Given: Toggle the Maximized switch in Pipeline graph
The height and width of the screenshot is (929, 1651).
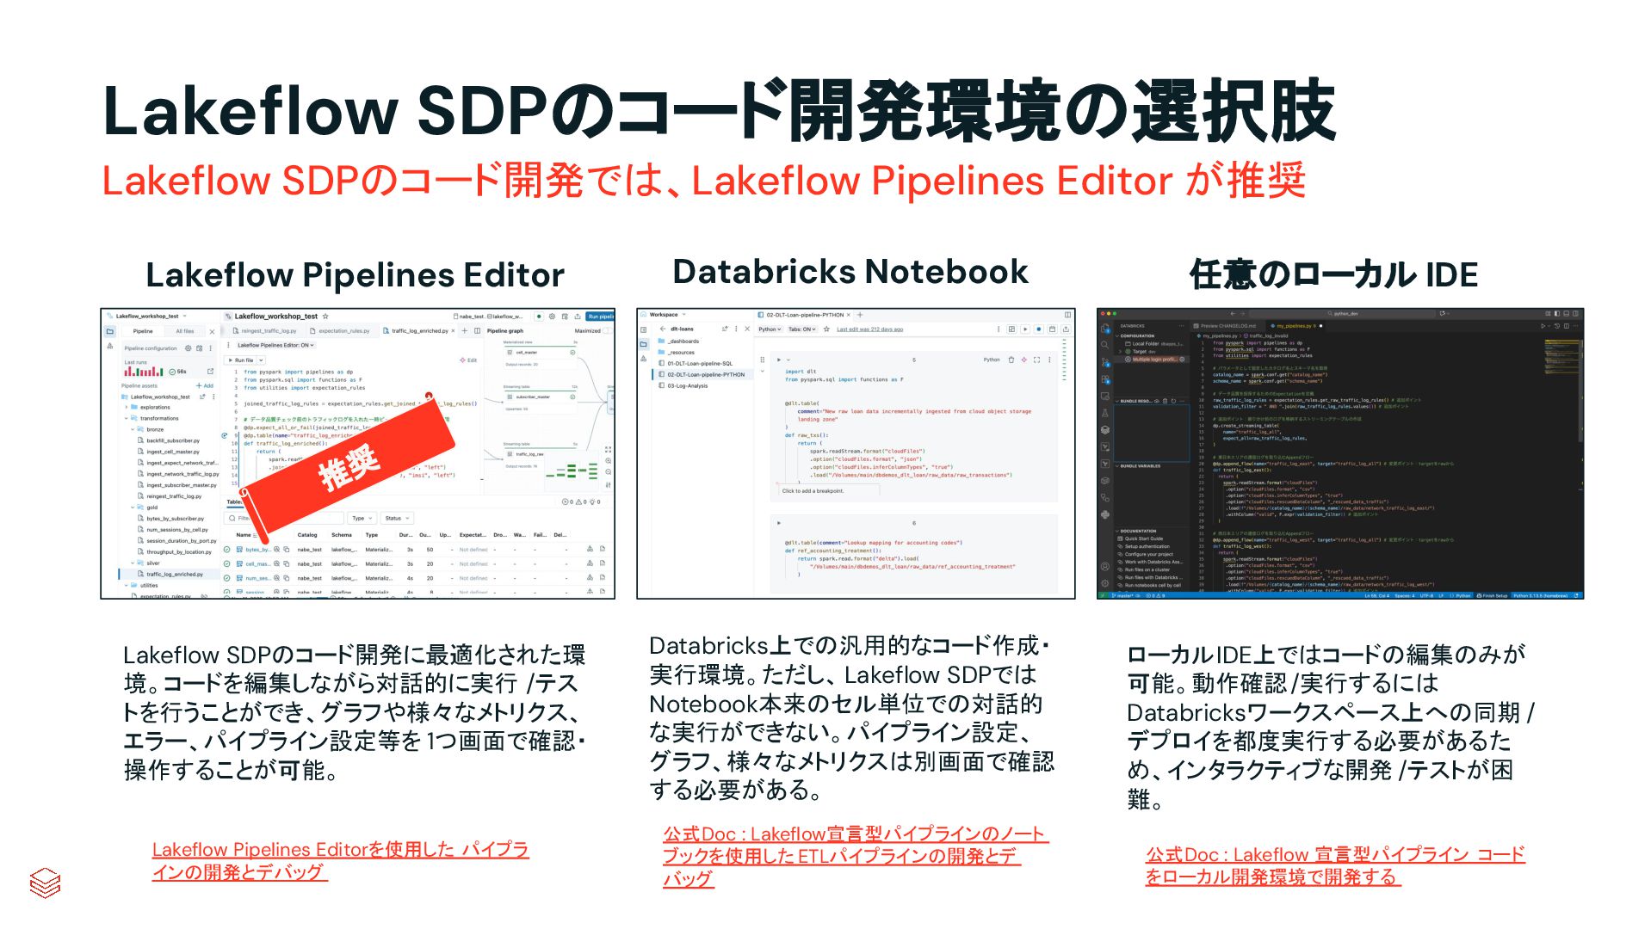Looking at the screenshot, I should (608, 331).
